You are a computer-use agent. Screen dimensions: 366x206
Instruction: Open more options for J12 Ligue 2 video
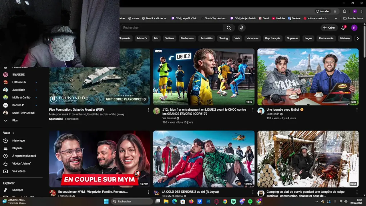coord(252,110)
